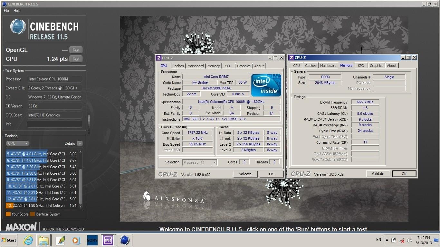Select Mainboard tab in right CPU-Z window
This screenshot has width=440, height=247.
click(328, 66)
